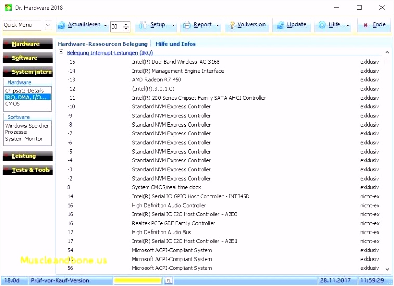Collapse the Belegung Interrupt-Leitungen (IRQ) section
The height and width of the screenshot is (286, 394).
61,52
